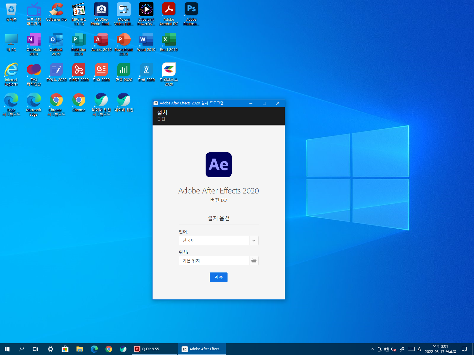The image size is (474, 355).
Task: Open Adobe Acrobat DC desktop icon
Action: pos(169,14)
